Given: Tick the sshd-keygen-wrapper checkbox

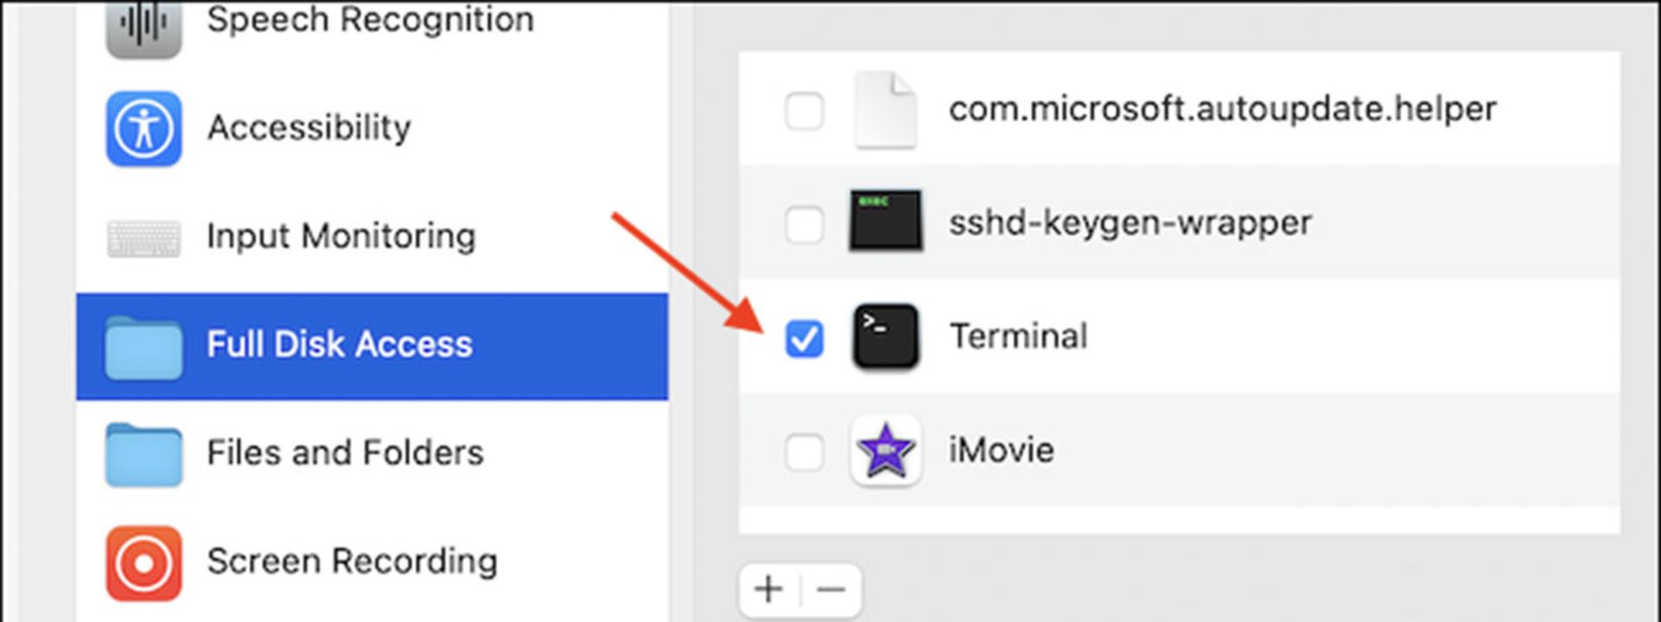Looking at the screenshot, I should 804,225.
